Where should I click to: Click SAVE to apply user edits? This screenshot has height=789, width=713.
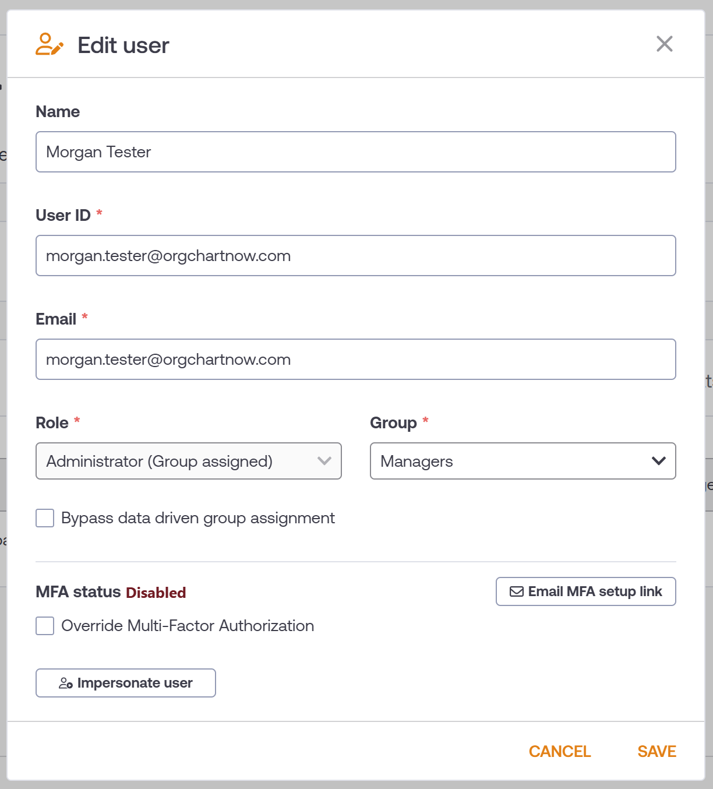point(657,752)
